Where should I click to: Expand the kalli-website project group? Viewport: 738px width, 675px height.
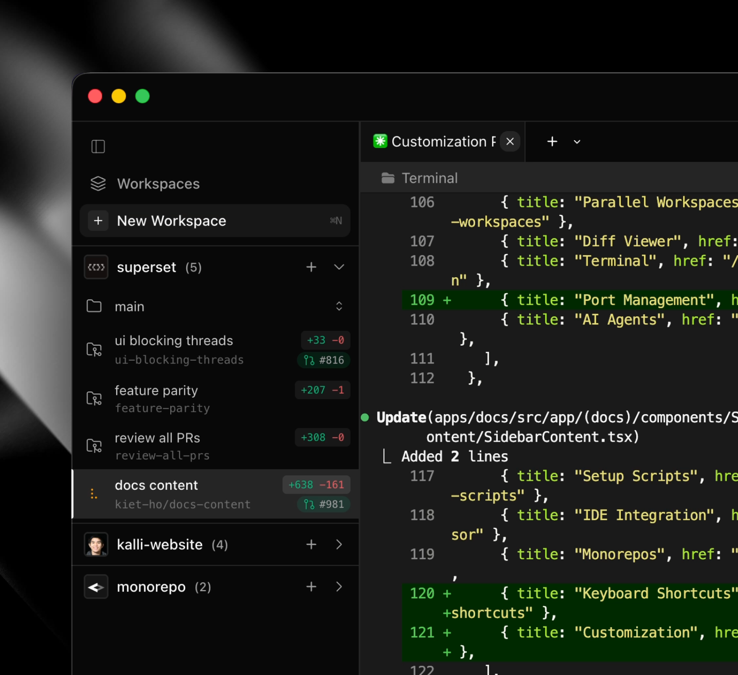click(339, 545)
